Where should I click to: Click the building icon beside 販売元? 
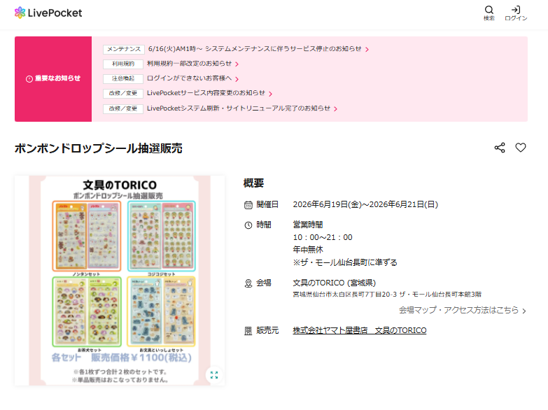click(x=248, y=331)
